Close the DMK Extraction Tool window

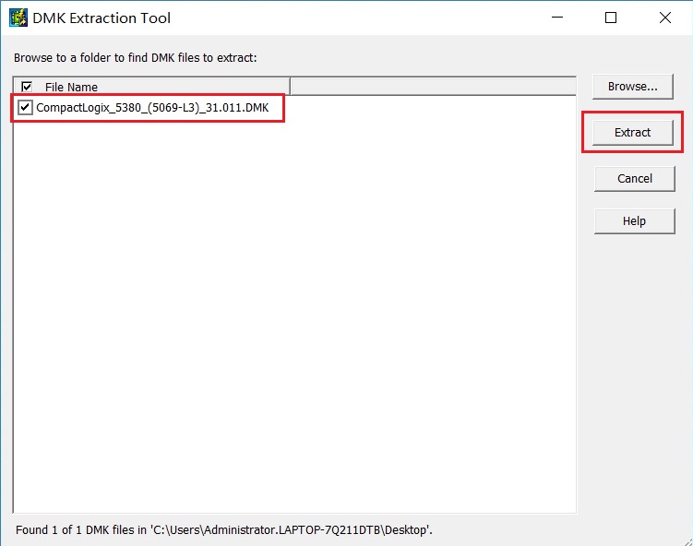(x=664, y=18)
